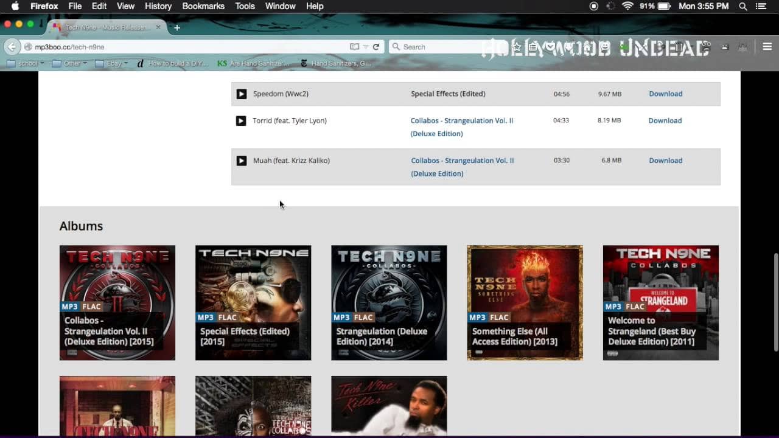
Task: Open Strangeulation (Deluxe Edition) [2014] album cover
Action: pos(389,303)
